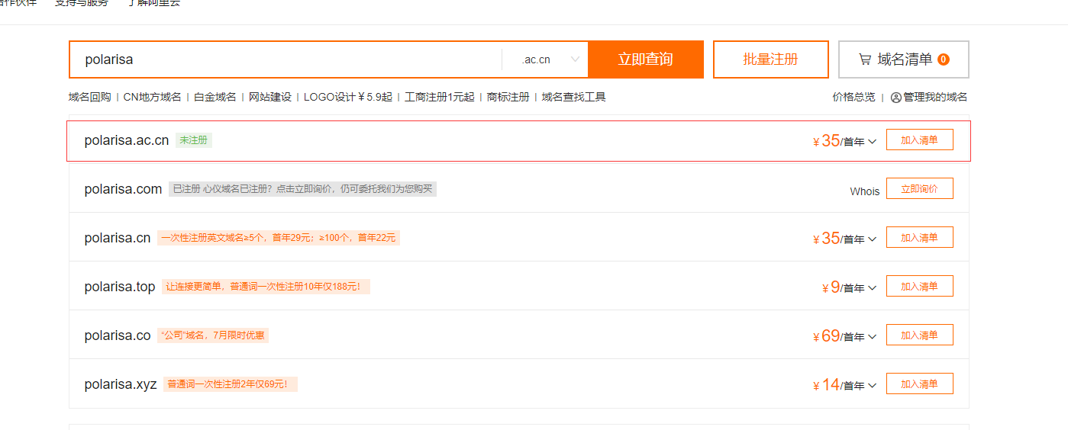
Task: Click the polarisa.co domain name
Action: (118, 335)
